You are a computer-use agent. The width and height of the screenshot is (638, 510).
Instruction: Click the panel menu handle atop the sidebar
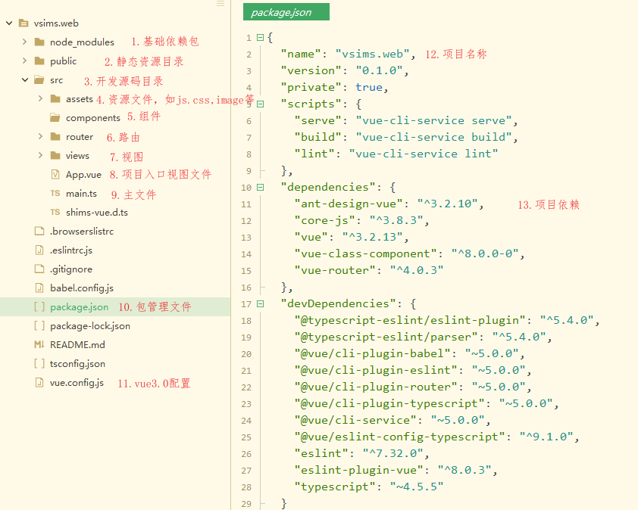point(220,4)
